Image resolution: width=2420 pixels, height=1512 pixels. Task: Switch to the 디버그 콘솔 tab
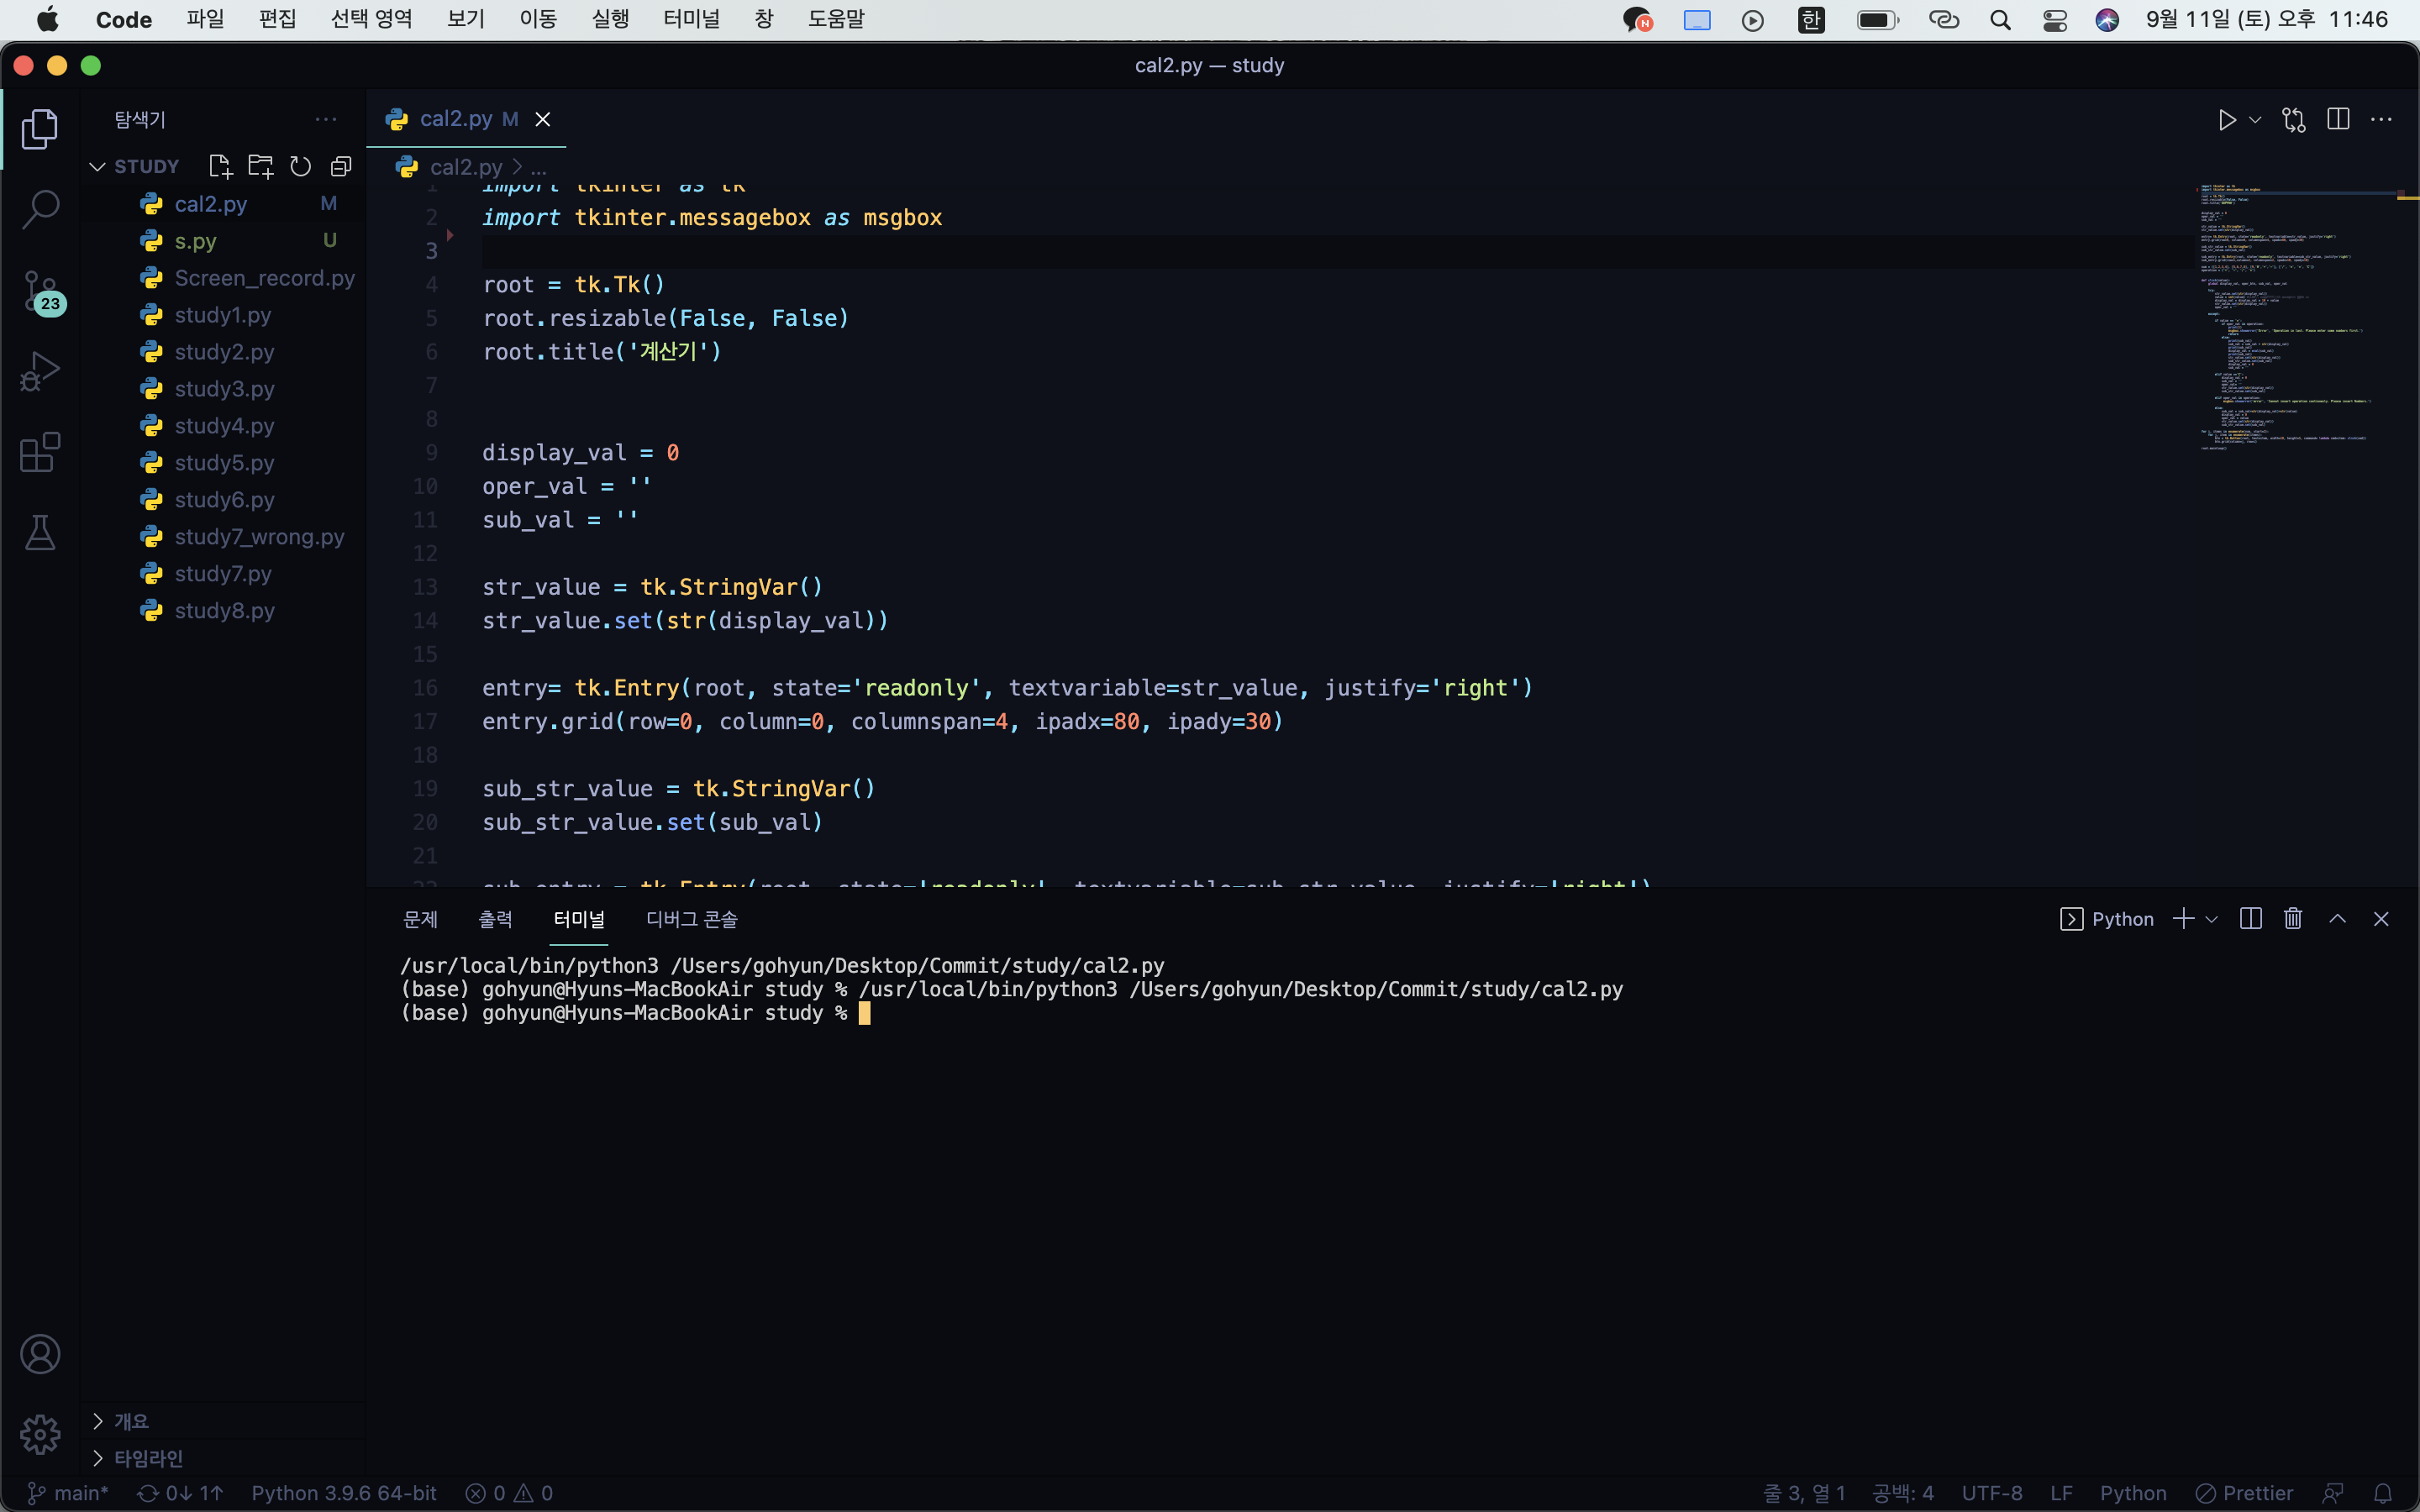point(692,919)
